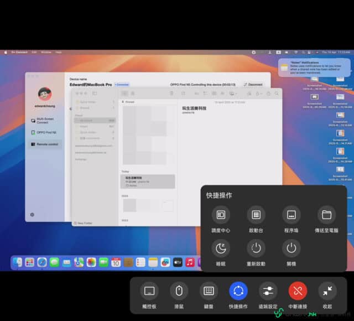This screenshot has height=321, width=354.
Task: Launch Safari from the Dock
Action: [42, 262]
